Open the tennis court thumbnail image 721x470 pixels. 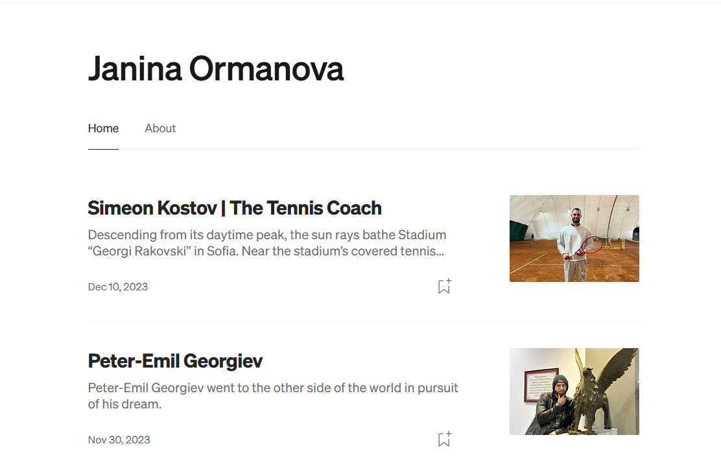point(574,239)
